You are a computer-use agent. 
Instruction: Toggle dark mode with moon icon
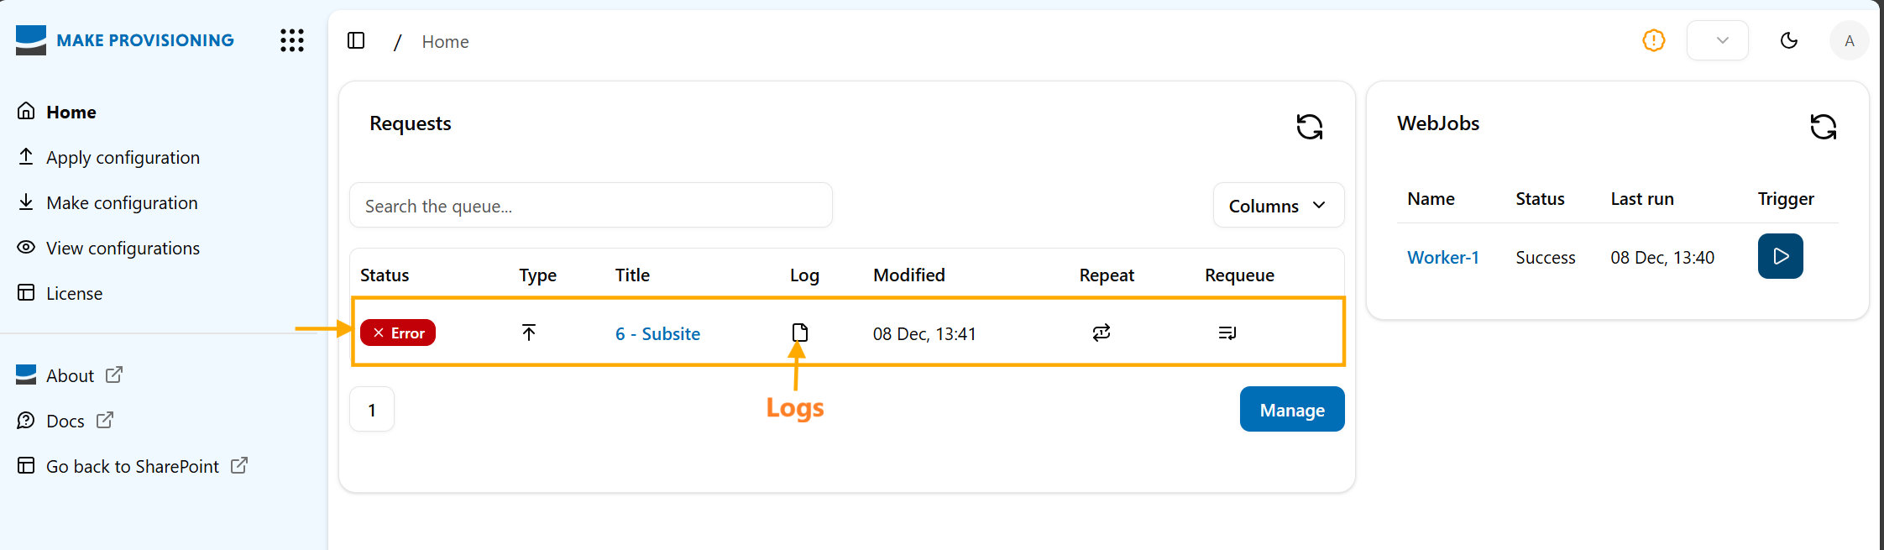tap(1788, 40)
